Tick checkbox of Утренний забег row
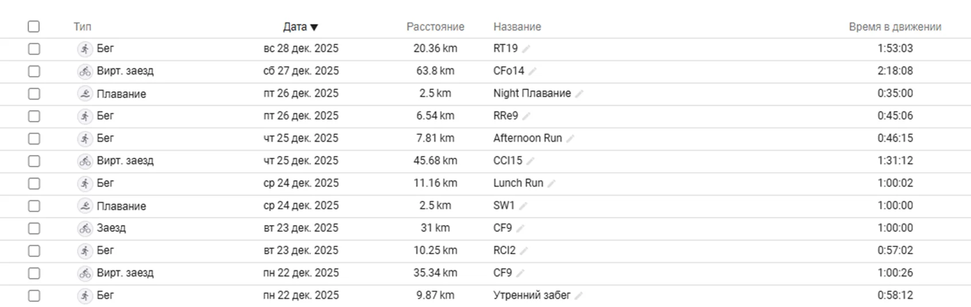 pos(34,296)
